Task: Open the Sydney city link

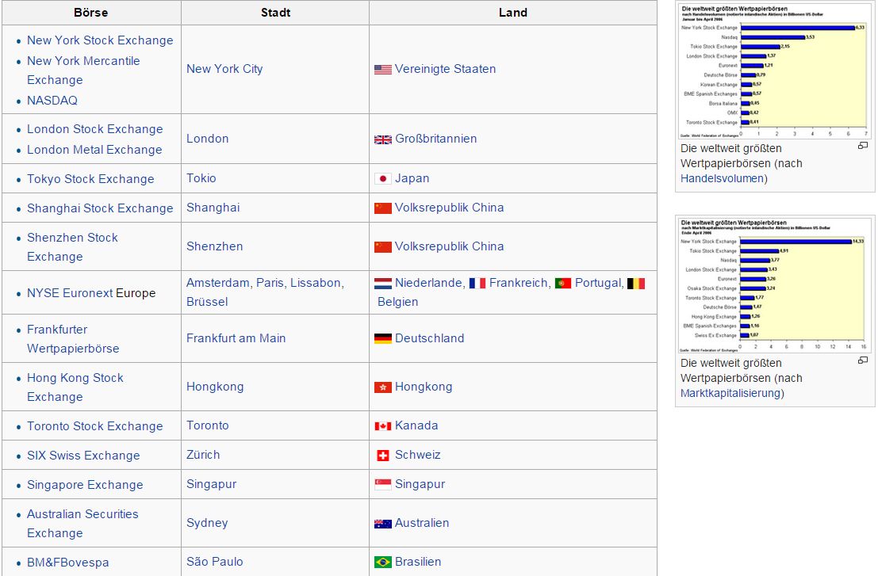Action: click(x=207, y=523)
